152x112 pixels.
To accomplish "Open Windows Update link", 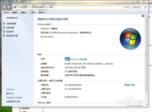I will pyautogui.click(x=14, y=97).
